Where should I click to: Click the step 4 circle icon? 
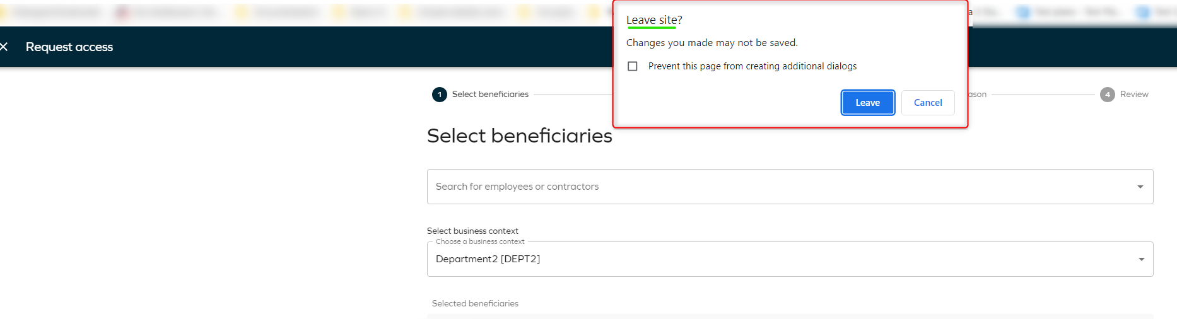[x=1108, y=95]
